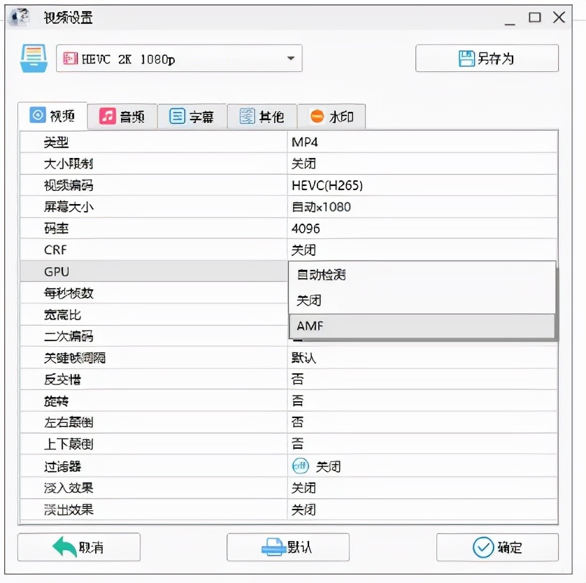Screen dimensions: 586x583
Task: Close the 视频设置 dialog
Action: point(559,17)
